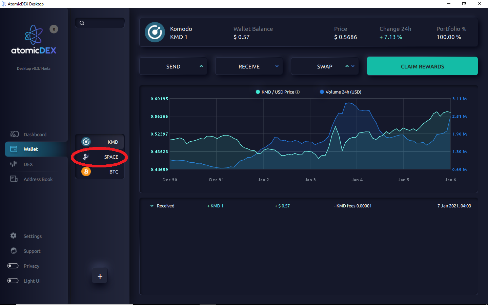Click the arrows on the SWAP button

point(350,66)
